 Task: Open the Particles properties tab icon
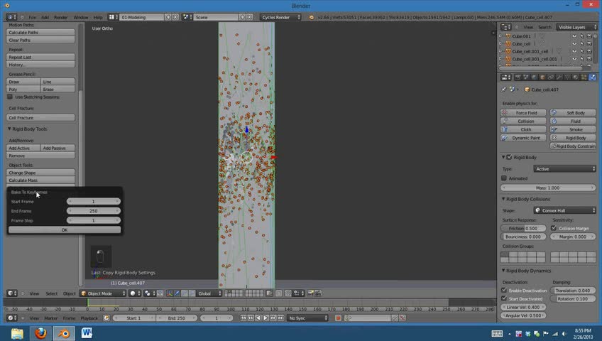[584, 77]
